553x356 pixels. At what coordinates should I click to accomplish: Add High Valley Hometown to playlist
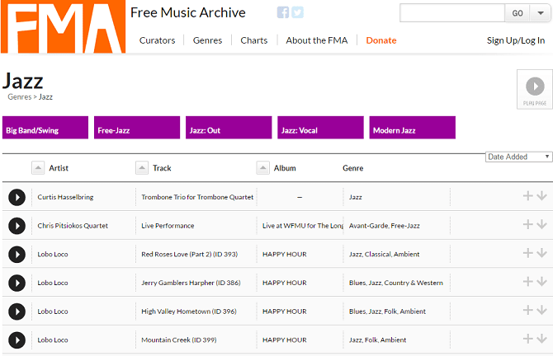[x=527, y=310]
